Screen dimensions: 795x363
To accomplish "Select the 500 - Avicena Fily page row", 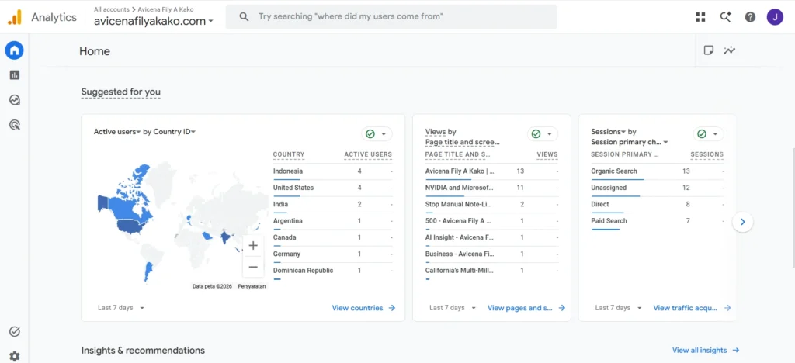I will tap(491, 221).
